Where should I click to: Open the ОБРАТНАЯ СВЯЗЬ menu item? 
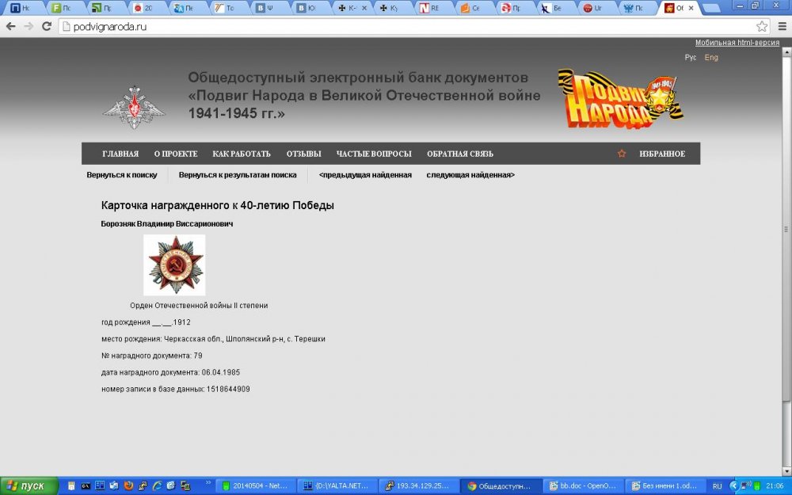click(460, 154)
